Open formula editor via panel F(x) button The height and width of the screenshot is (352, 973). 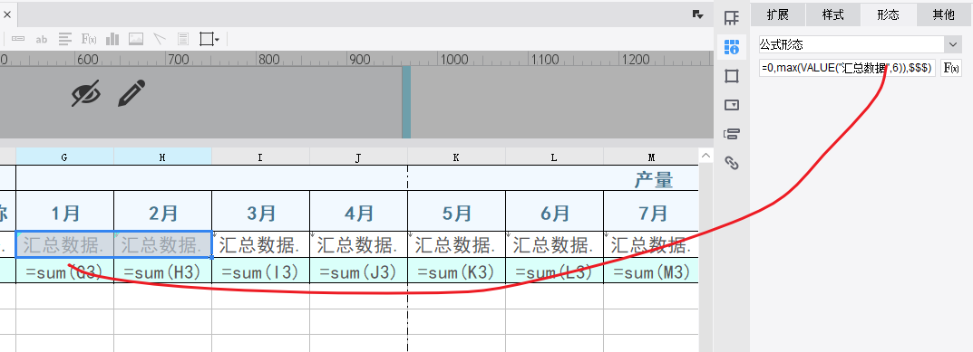[x=951, y=68]
